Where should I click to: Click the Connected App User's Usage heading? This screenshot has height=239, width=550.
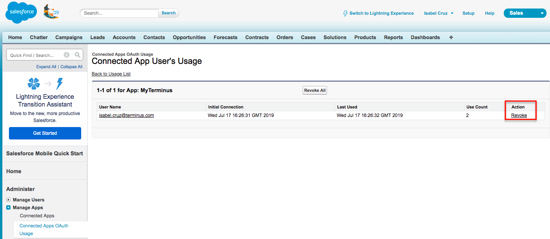pyautogui.click(x=147, y=61)
